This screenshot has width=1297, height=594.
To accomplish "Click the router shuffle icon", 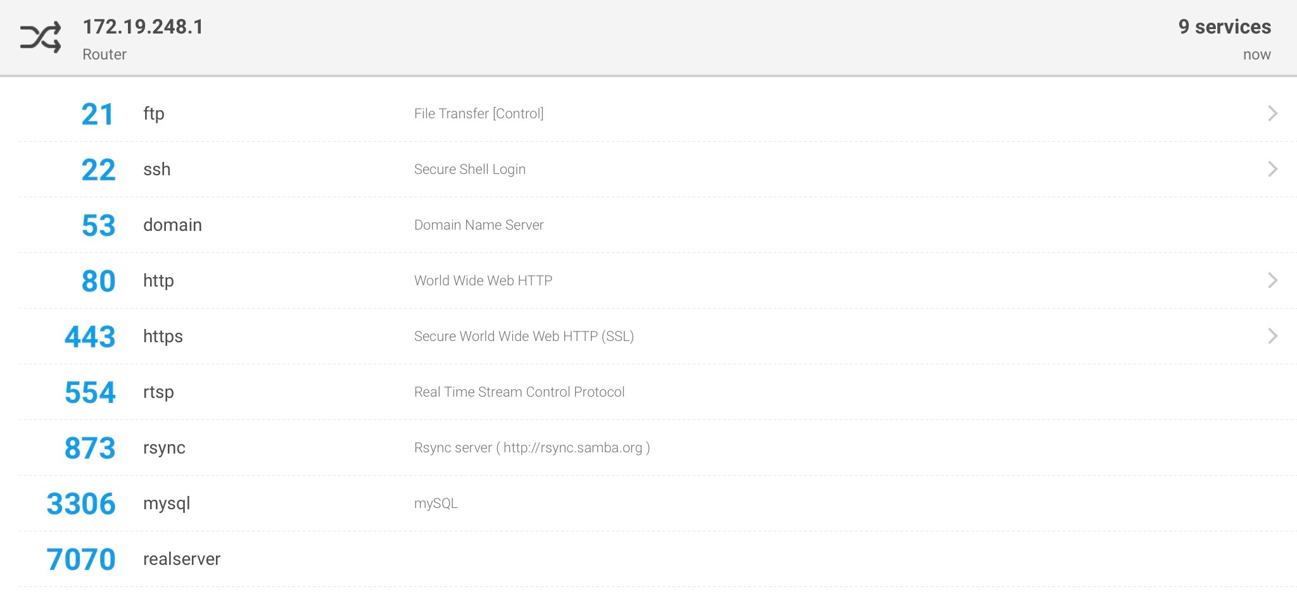I will click(41, 38).
